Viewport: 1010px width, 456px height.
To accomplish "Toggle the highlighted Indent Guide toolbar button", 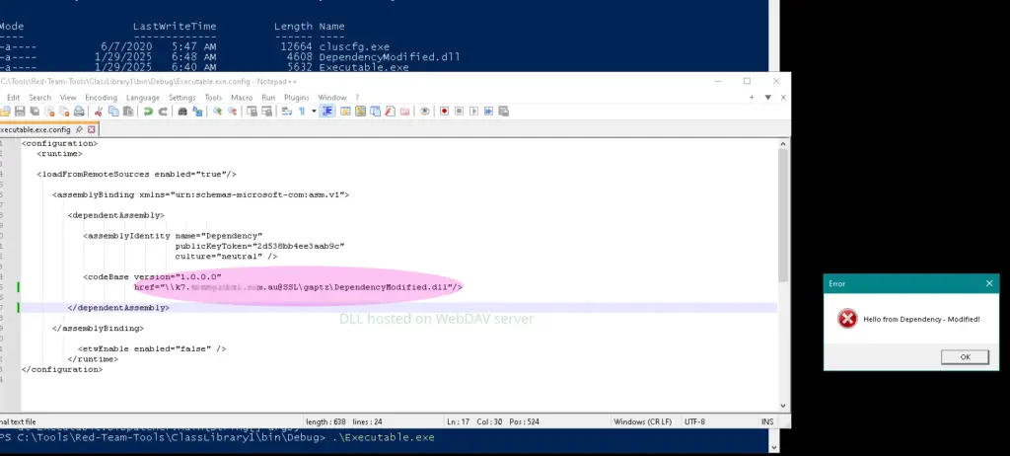I will tap(326, 112).
